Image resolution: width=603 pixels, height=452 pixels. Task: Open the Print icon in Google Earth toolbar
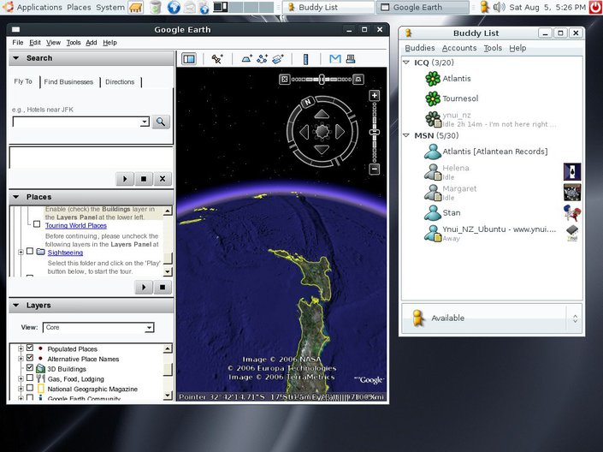(x=351, y=59)
